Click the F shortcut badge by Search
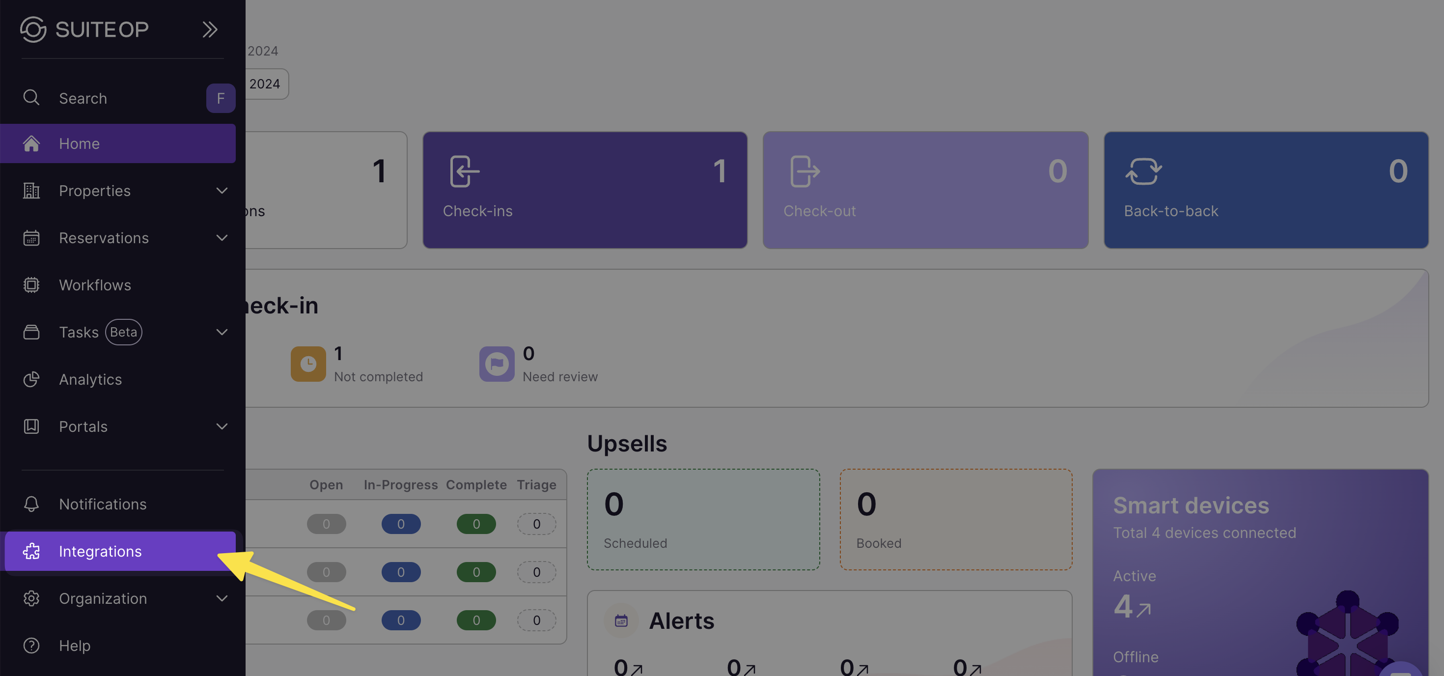This screenshot has width=1444, height=676. (221, 98)
